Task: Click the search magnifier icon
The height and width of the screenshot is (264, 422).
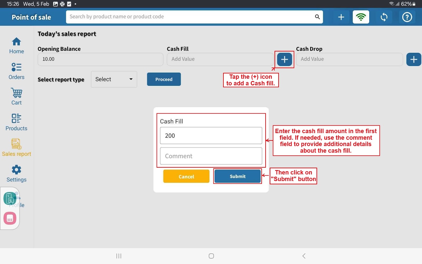Action: 317,17
